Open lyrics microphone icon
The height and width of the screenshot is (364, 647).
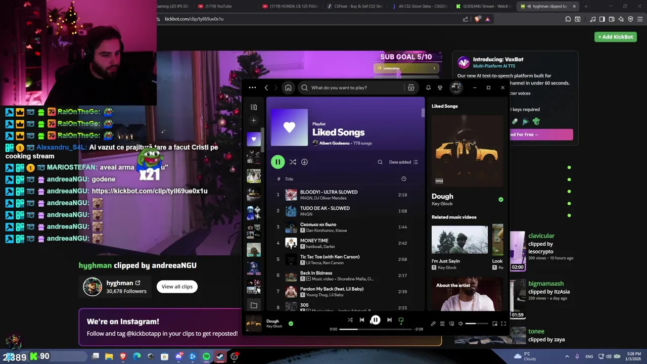[433, 324]
